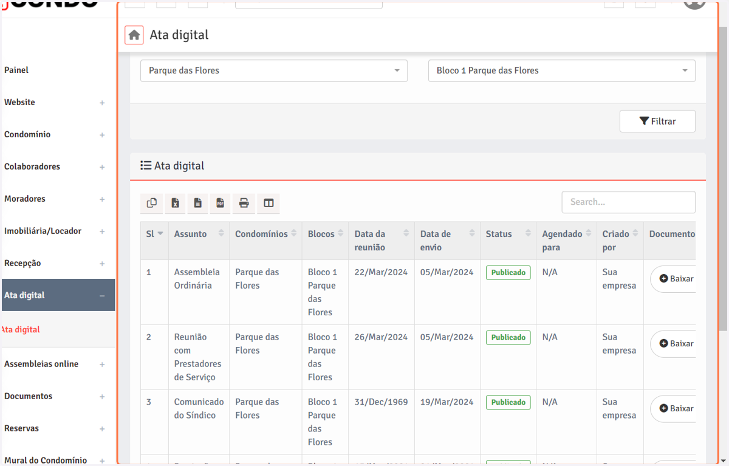Sort by Agendado para column
The height and width of the screenshot is (466, 729).
589,234
